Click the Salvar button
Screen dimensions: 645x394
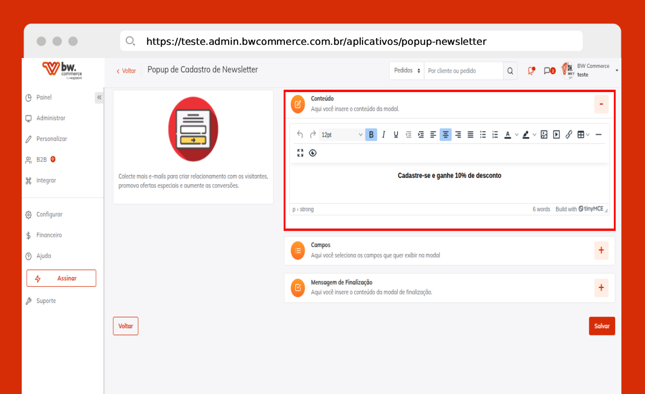point(602,326)
